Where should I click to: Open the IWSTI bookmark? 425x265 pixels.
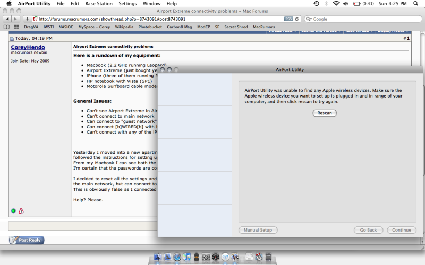48,27
